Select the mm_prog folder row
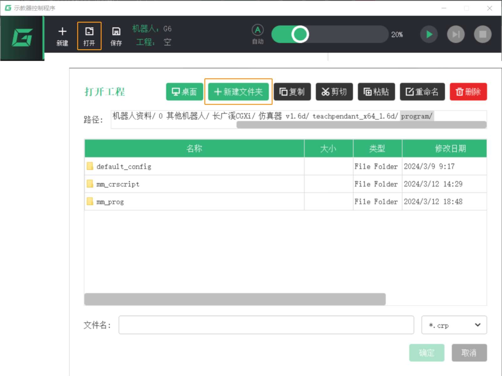The width and height of the screenshot is (502, 376). (x=110, y=202)
